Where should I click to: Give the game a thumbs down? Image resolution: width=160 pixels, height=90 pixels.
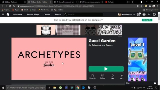pos(122,76)
